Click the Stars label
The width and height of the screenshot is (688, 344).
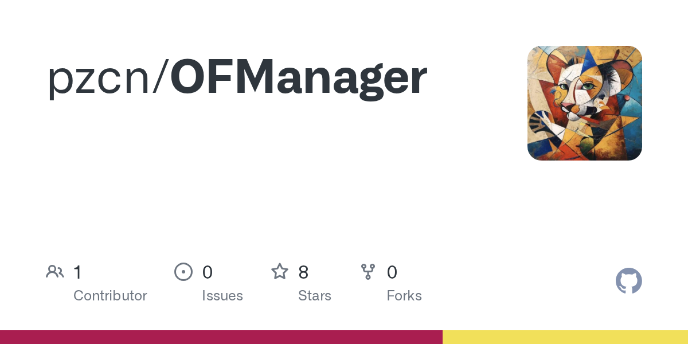(x=315, y=296)
